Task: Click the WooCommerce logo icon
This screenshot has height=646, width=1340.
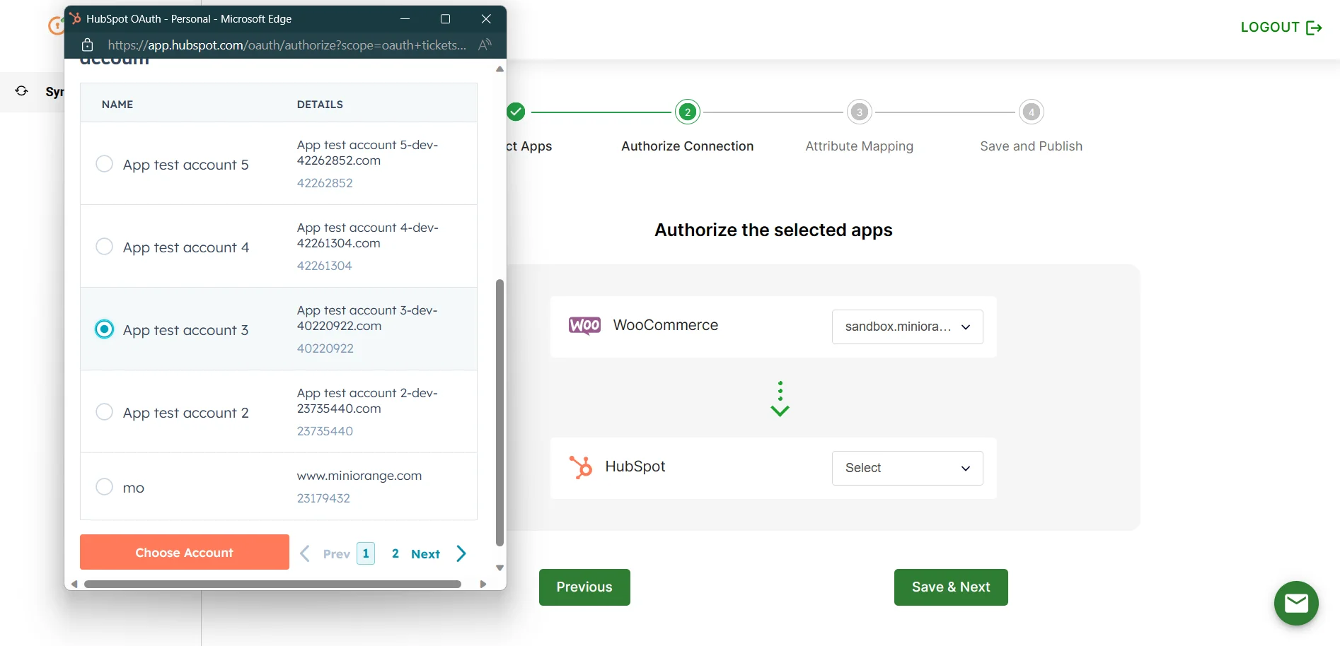Action: (x=584, y=326)
